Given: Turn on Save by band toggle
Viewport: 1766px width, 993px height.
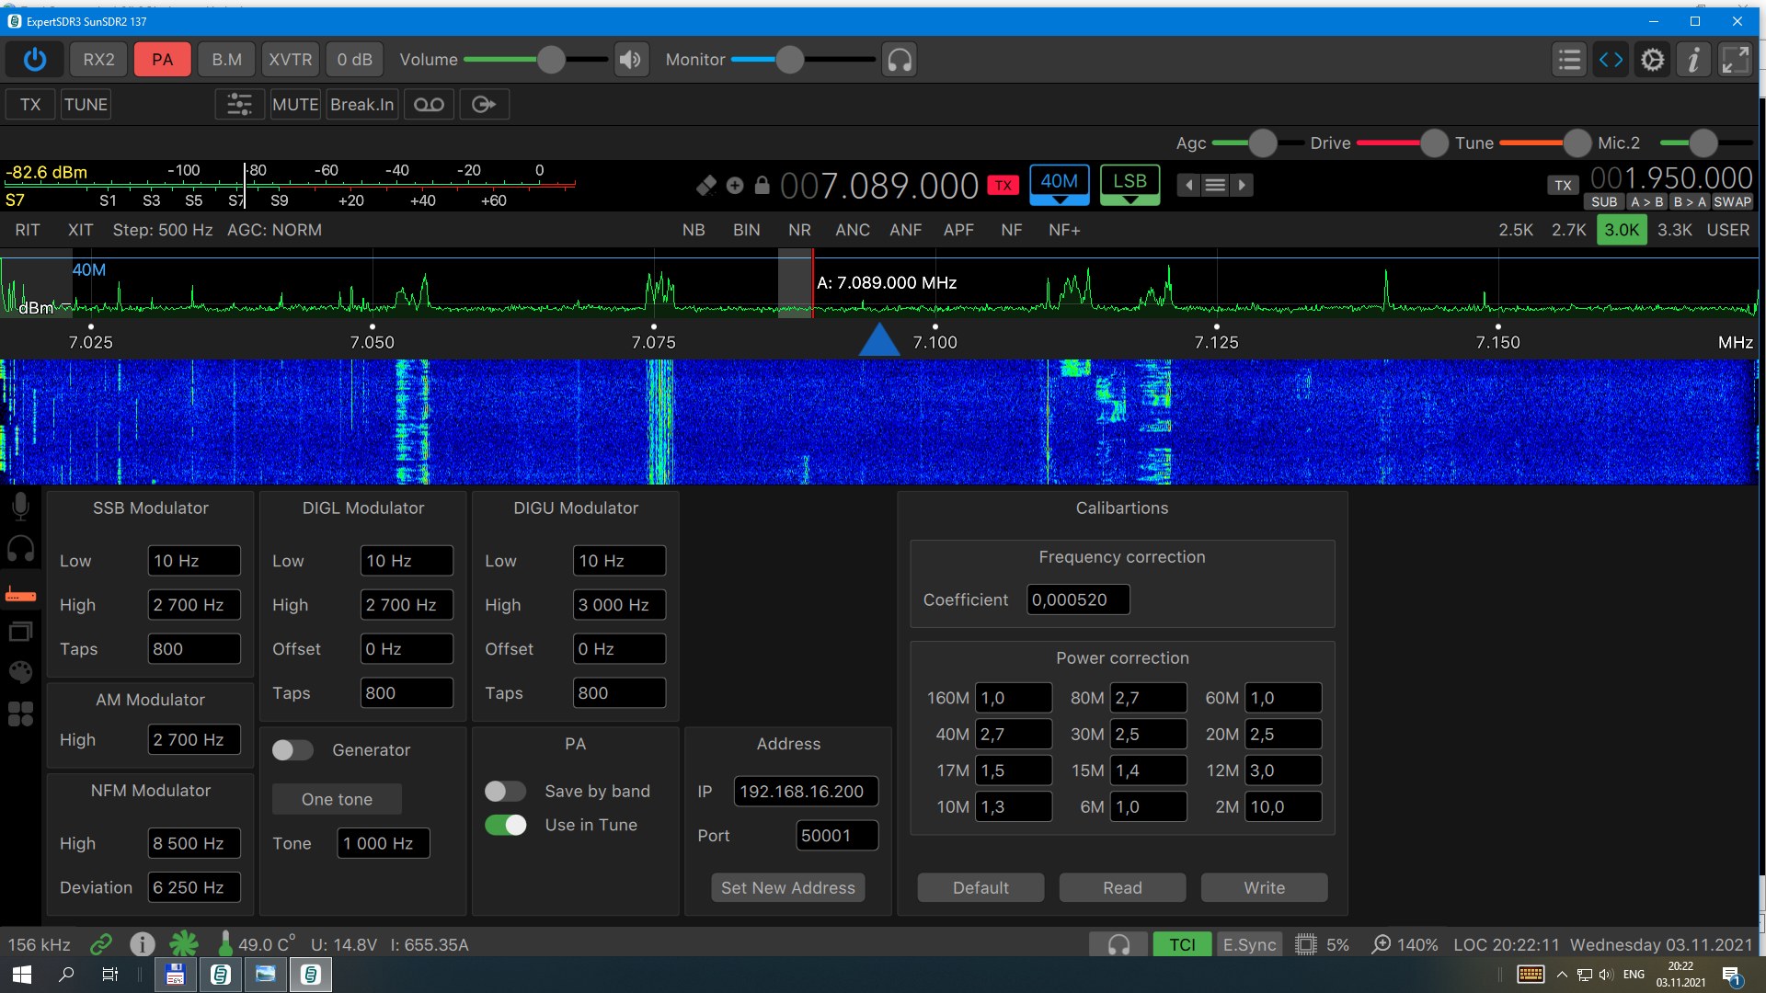Looking at the screenshot, I should pos(505,792).
